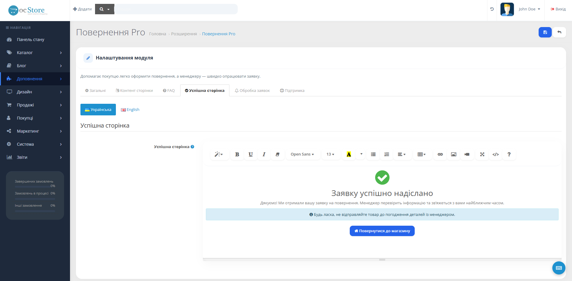572x281 pixels.
Task: Click the insert link icon
Action: tap(440, 154)
